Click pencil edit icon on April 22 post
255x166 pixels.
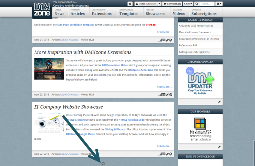click(167, 154)
